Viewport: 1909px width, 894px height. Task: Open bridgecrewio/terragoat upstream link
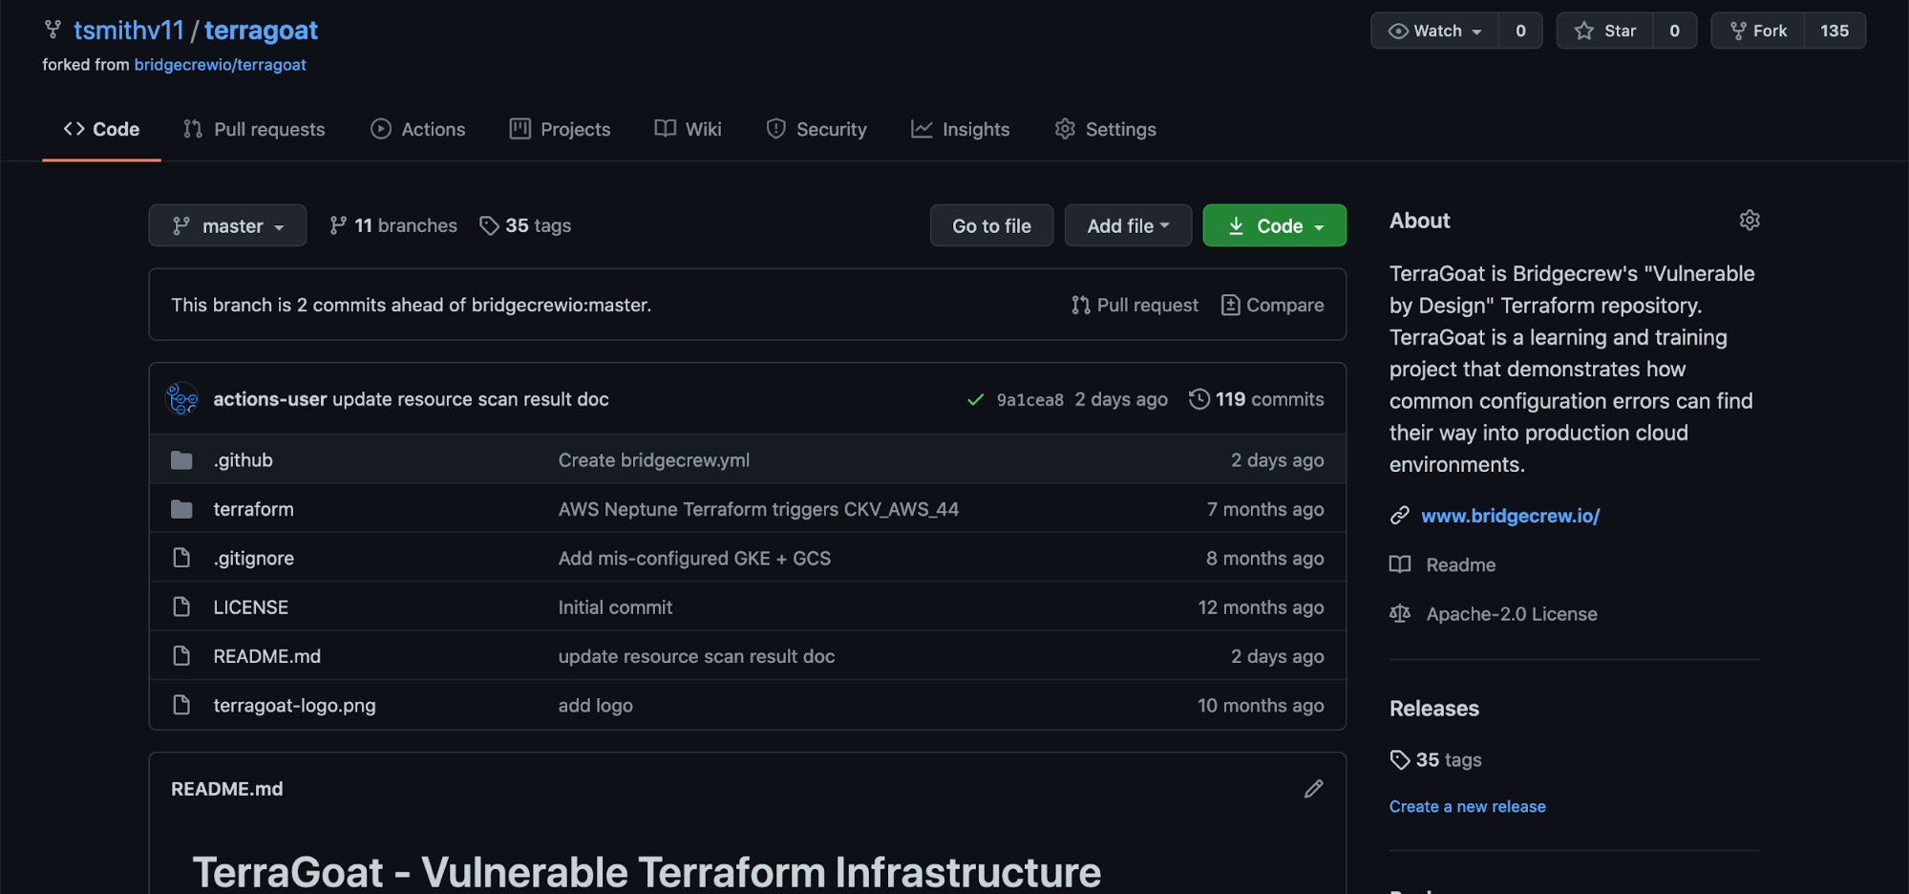220,65
